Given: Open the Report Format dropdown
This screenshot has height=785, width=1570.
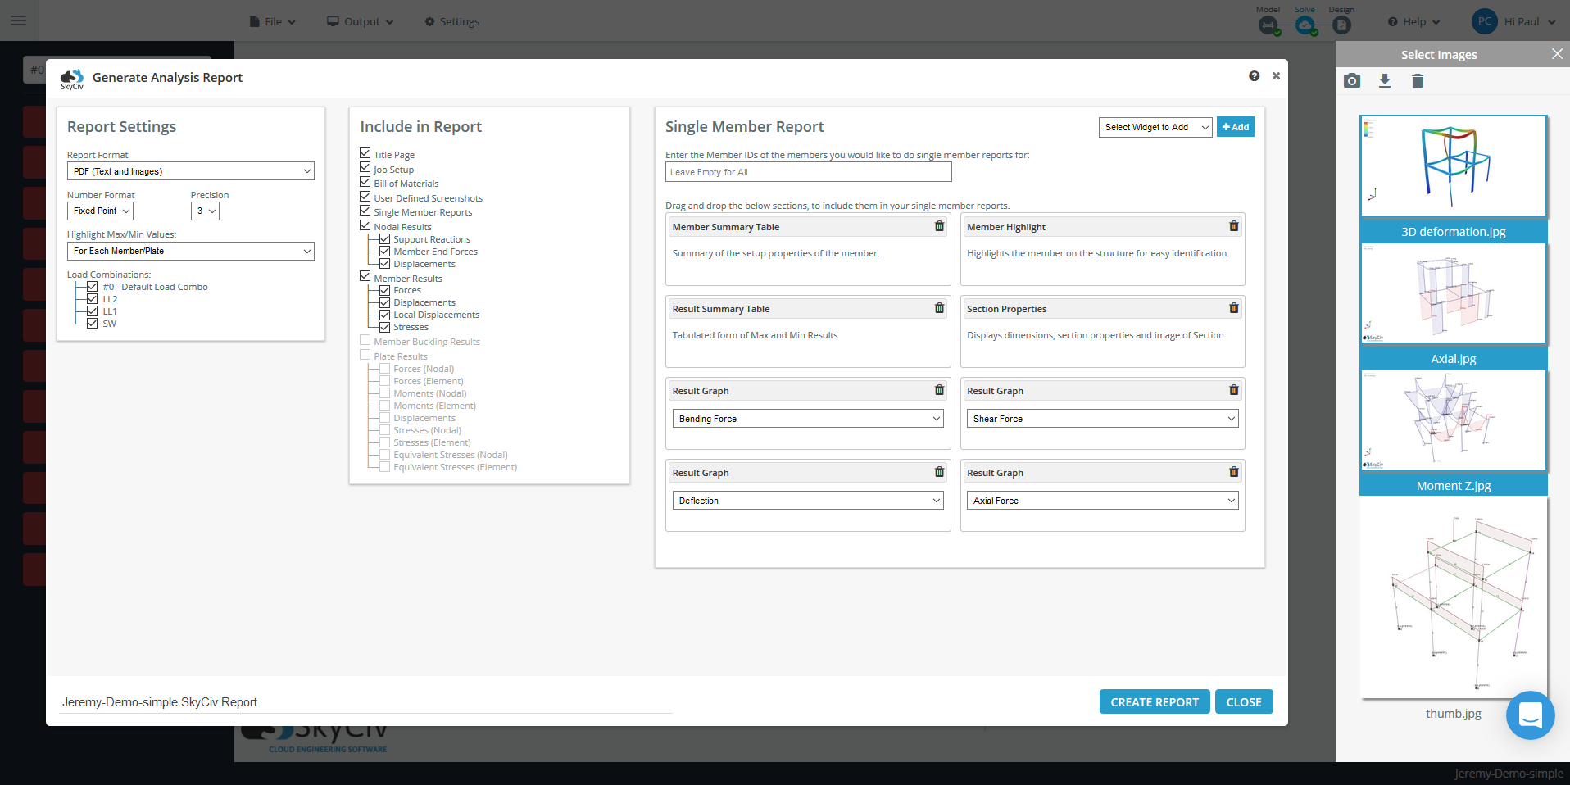Looking at the screenshot, I should click(190, 170).
